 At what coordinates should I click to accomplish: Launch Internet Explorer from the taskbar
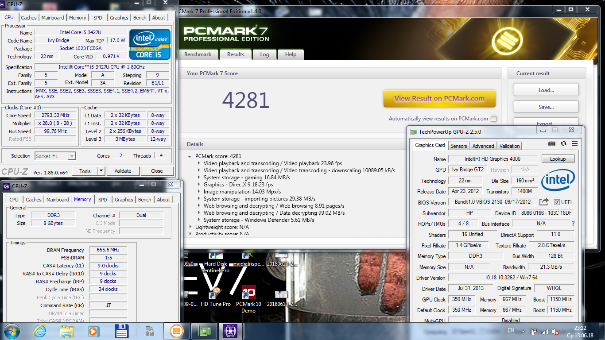point(39,331)
